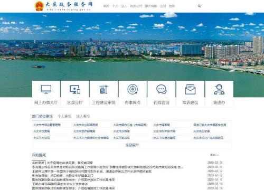Open the 网上办事大厅 monitor icon

coord(46,89)
